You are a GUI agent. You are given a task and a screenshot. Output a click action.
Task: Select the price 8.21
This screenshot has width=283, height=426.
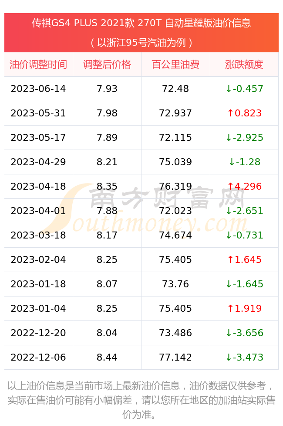point(107,162)
